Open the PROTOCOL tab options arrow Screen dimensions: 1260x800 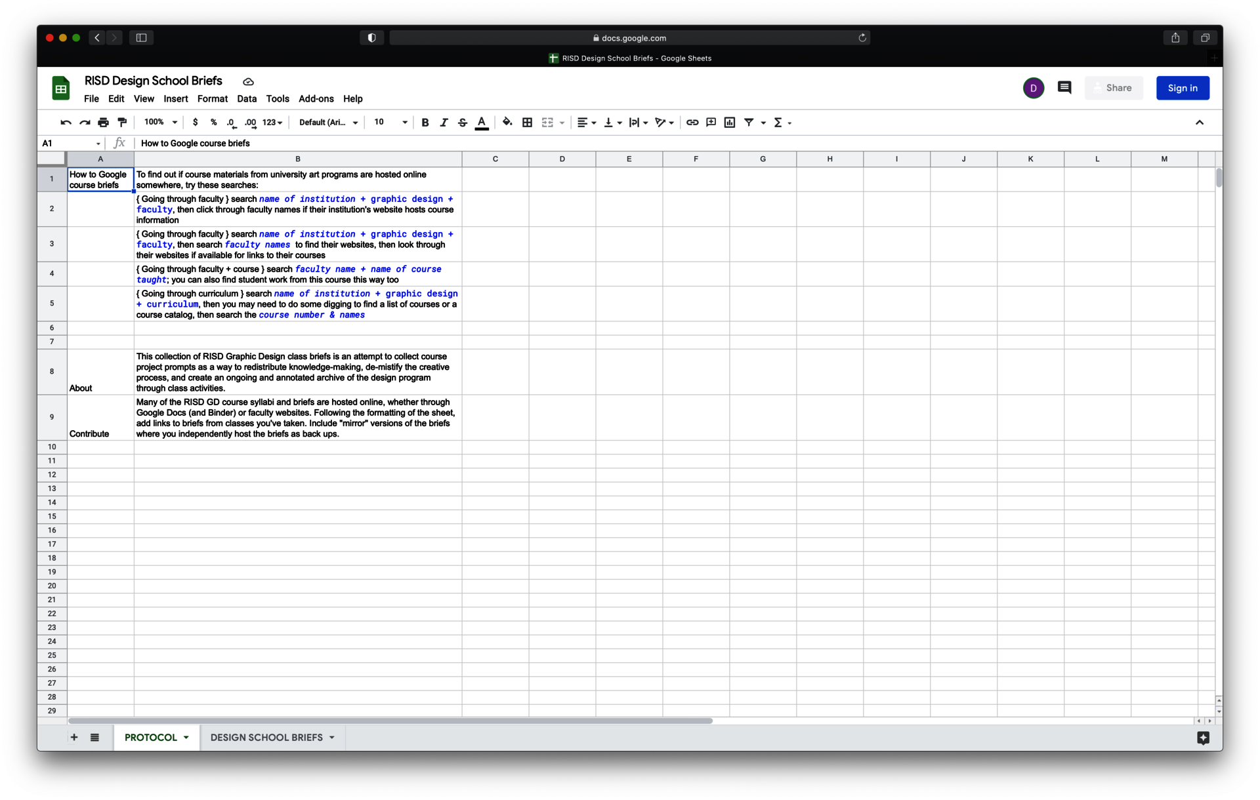[186, 738]
